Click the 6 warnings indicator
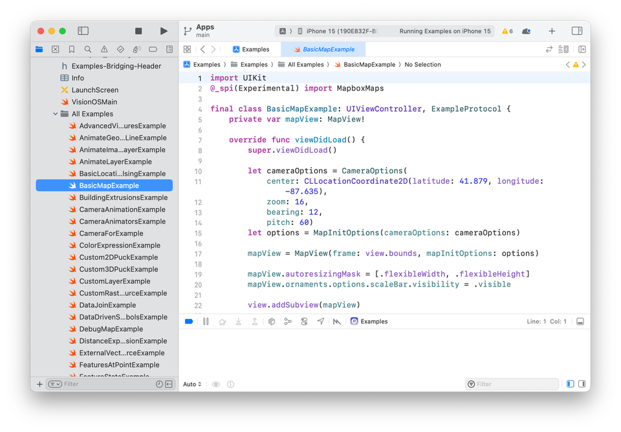The image size is (621, 432). pos(508,31)
